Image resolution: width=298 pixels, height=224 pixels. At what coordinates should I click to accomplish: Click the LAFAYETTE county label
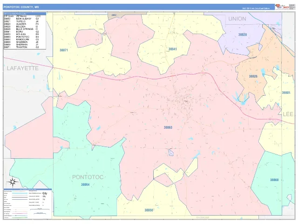pos(23,68)
